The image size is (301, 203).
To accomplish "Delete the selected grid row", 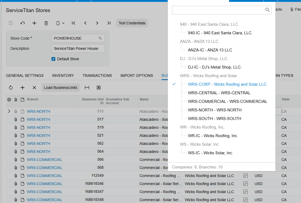I will click(34, 88).
